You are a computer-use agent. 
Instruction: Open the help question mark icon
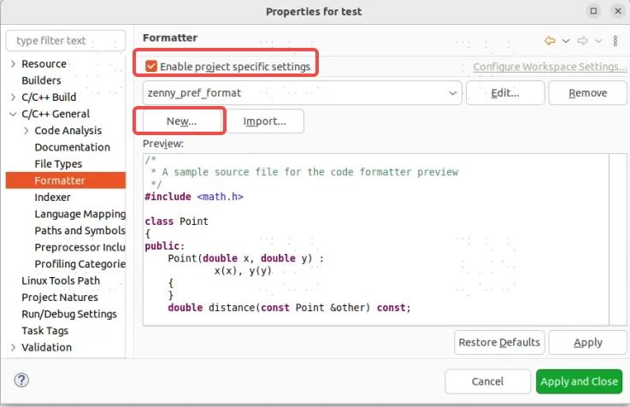[21, 380]
